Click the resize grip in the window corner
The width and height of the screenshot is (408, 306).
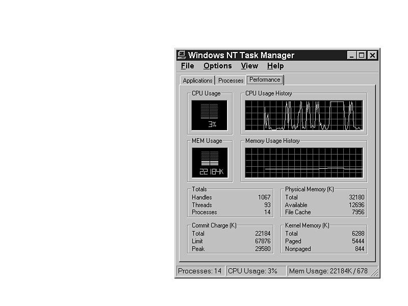coord(375,273)
